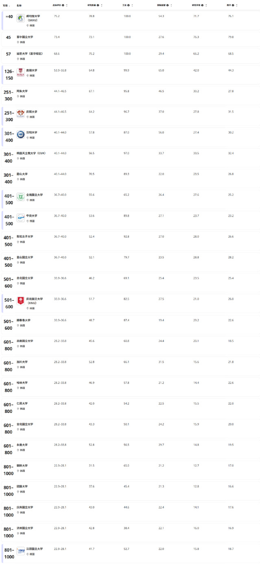Click the sort arrow for 研究环境
The image size is (260, 564).
pos(206,5)
